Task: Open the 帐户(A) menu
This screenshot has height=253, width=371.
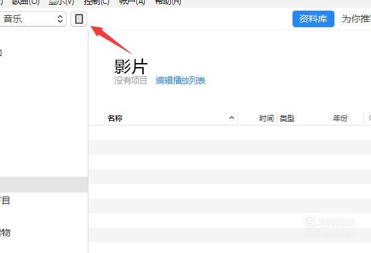Action: point(132,3)
